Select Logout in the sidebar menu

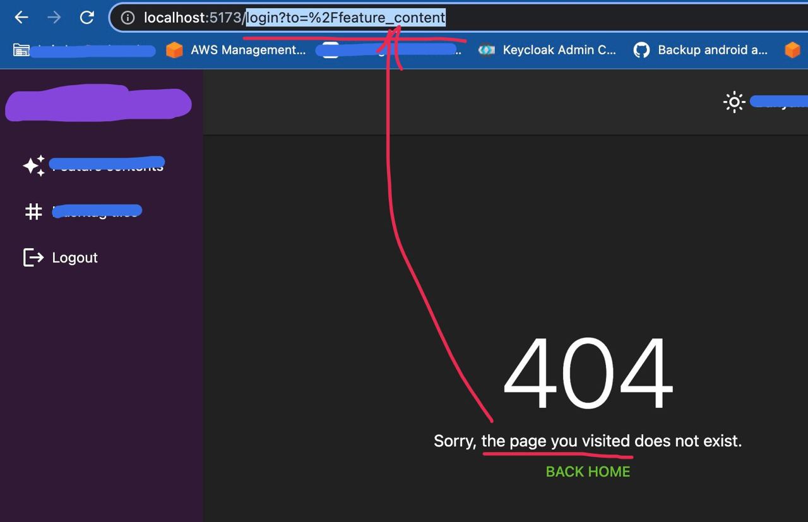click(74, 258)
